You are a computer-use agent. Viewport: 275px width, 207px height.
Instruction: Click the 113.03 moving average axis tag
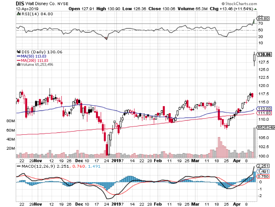[264, 109]
